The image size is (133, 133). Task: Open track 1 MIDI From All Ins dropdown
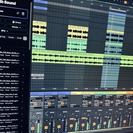pyautogui.click(x=37, y=98)
